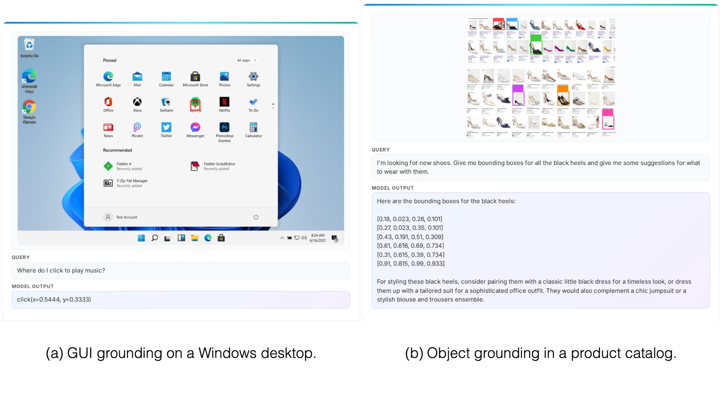The width and height of the screenshot is (720, 402).
Task: Launch the Calendar pinned app
Action: 166,79
